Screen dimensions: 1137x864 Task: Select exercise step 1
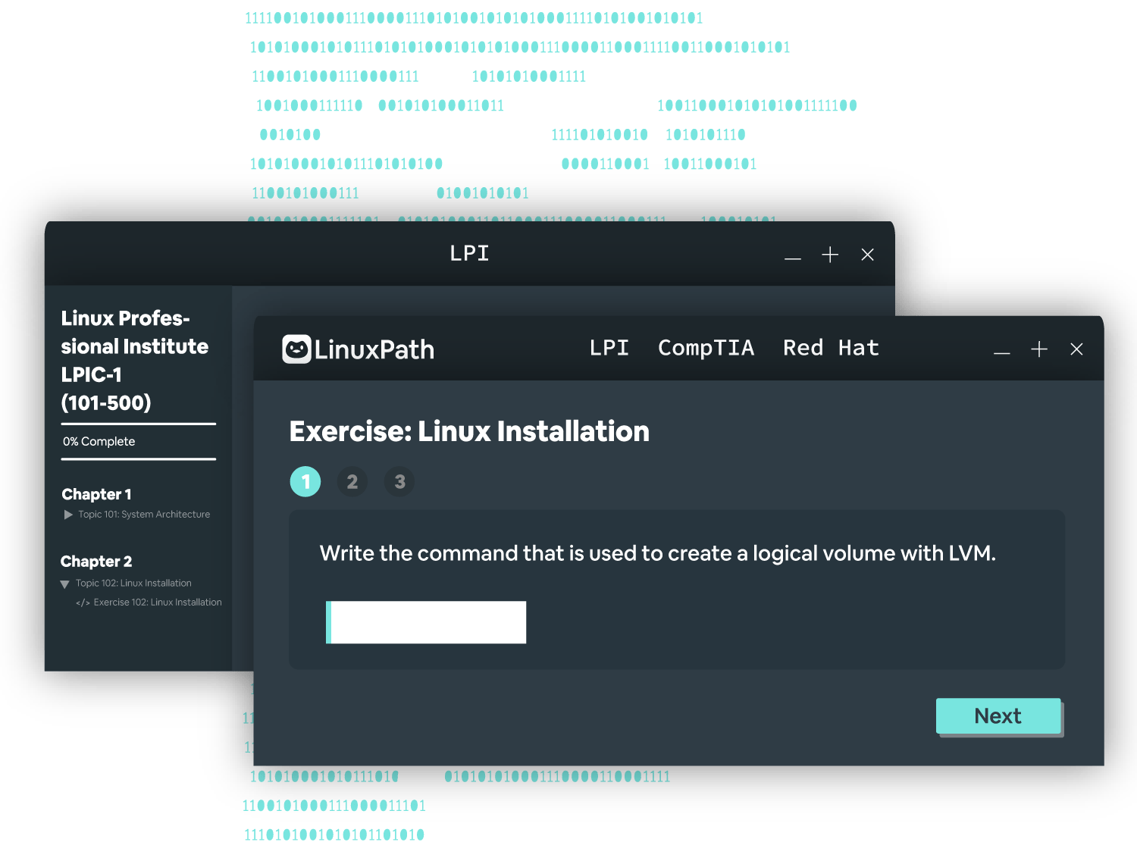point(305,481)
